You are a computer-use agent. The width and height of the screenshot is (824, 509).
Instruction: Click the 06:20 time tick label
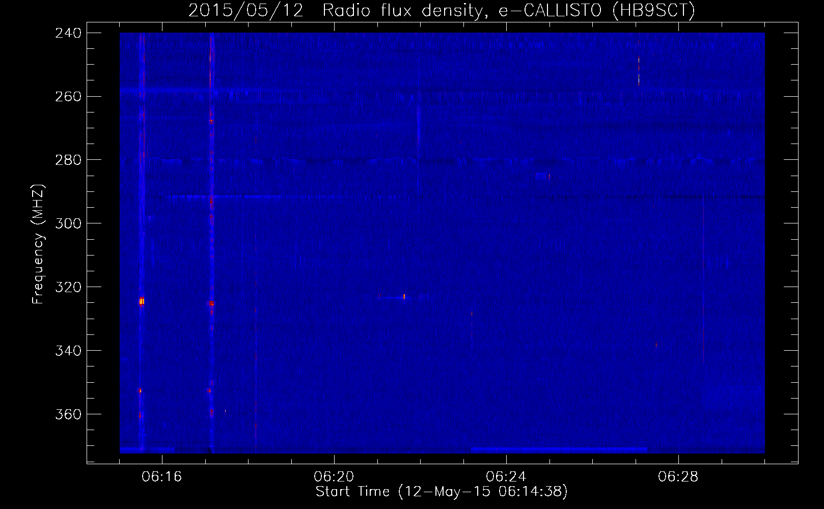pos(334,477)
